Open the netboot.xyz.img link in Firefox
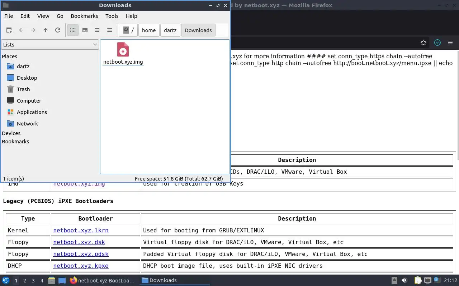The height and width of the screenshot is (286, 459). coord(79,184)
